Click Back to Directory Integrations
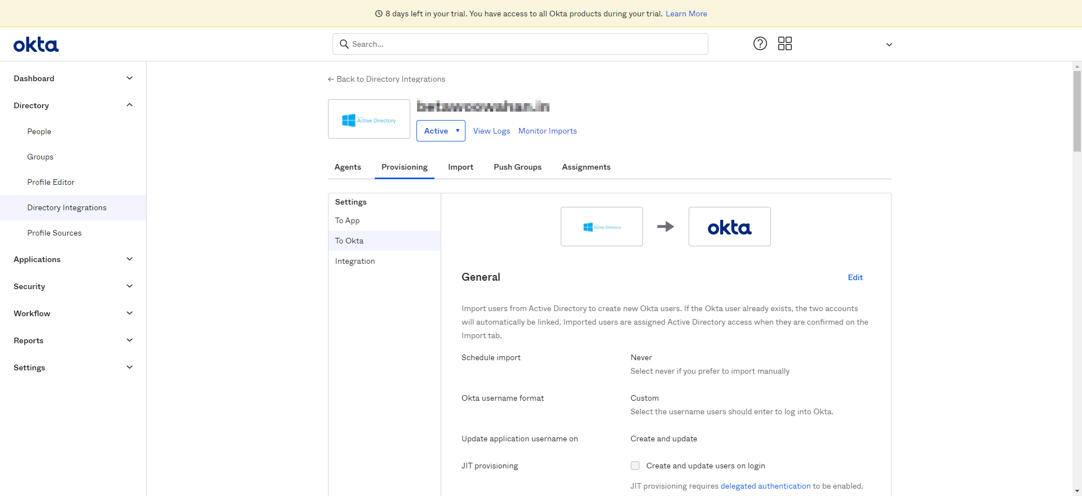This screenshot has height=496, width=1082. click(x=387, y=79)
